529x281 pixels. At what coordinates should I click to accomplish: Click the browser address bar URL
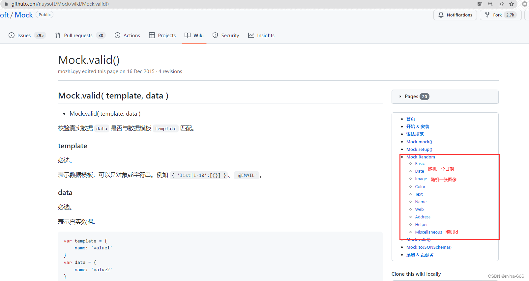click(60, 4)
